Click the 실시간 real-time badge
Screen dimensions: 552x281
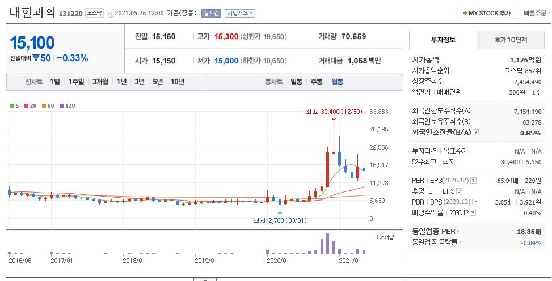pos(211,13)
